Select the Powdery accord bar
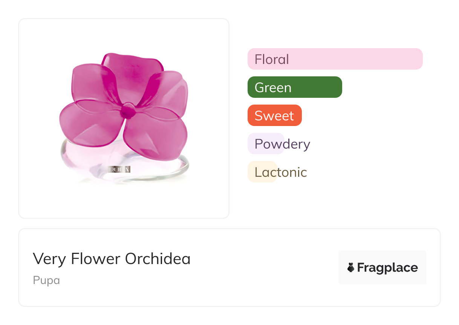Viewport: 459px width, 325px height. coord(266,144)
